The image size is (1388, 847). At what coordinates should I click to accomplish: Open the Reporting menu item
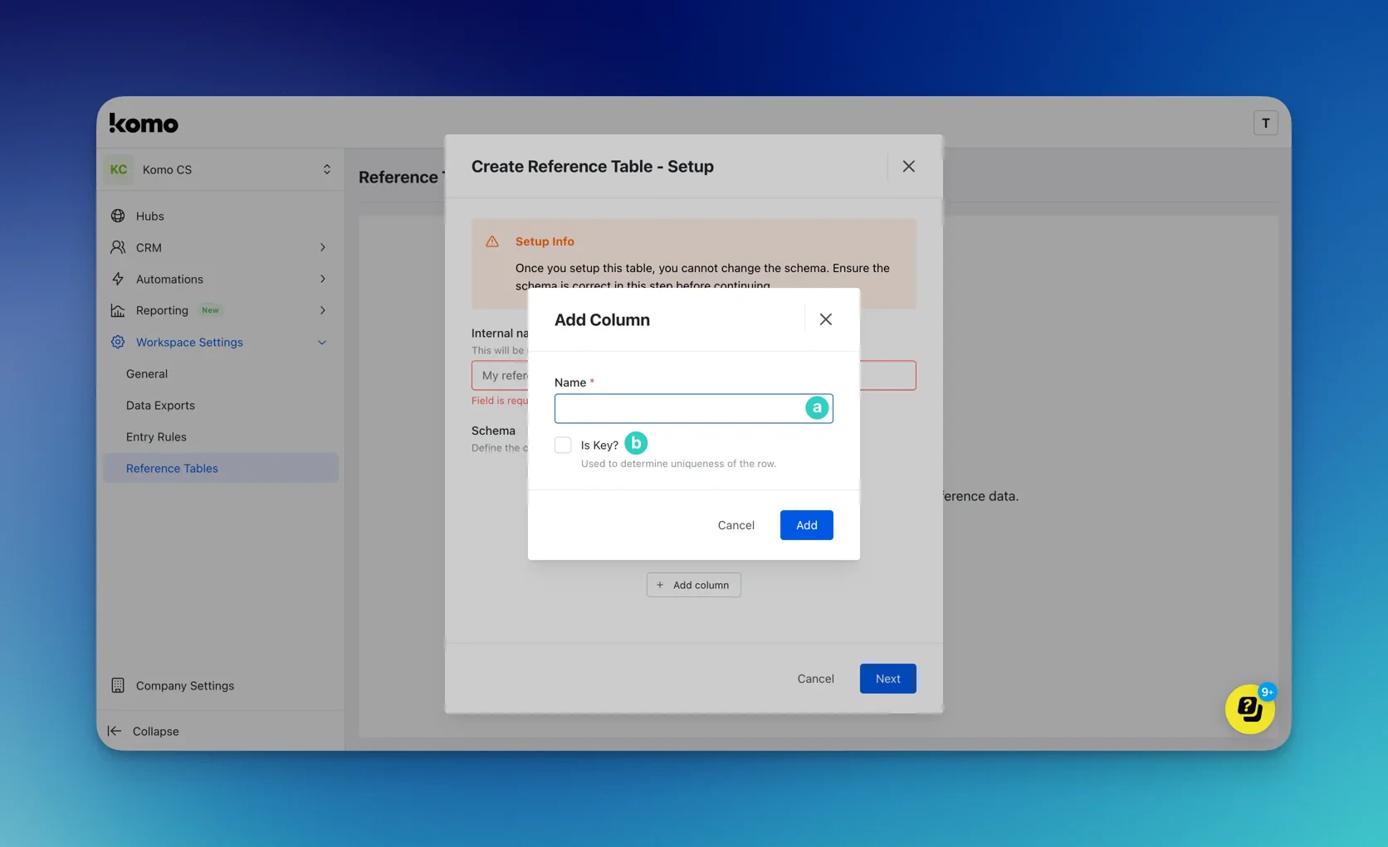coord(221,310)
